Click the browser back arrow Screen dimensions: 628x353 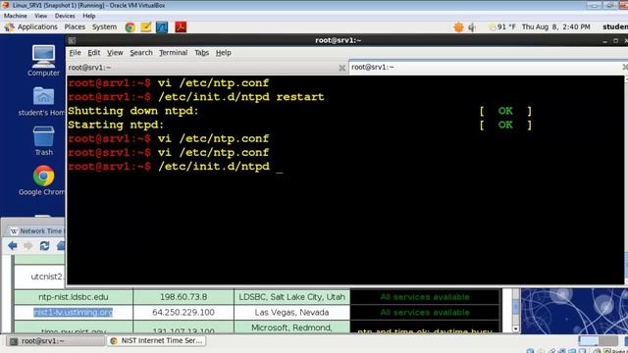pos(13,245)
